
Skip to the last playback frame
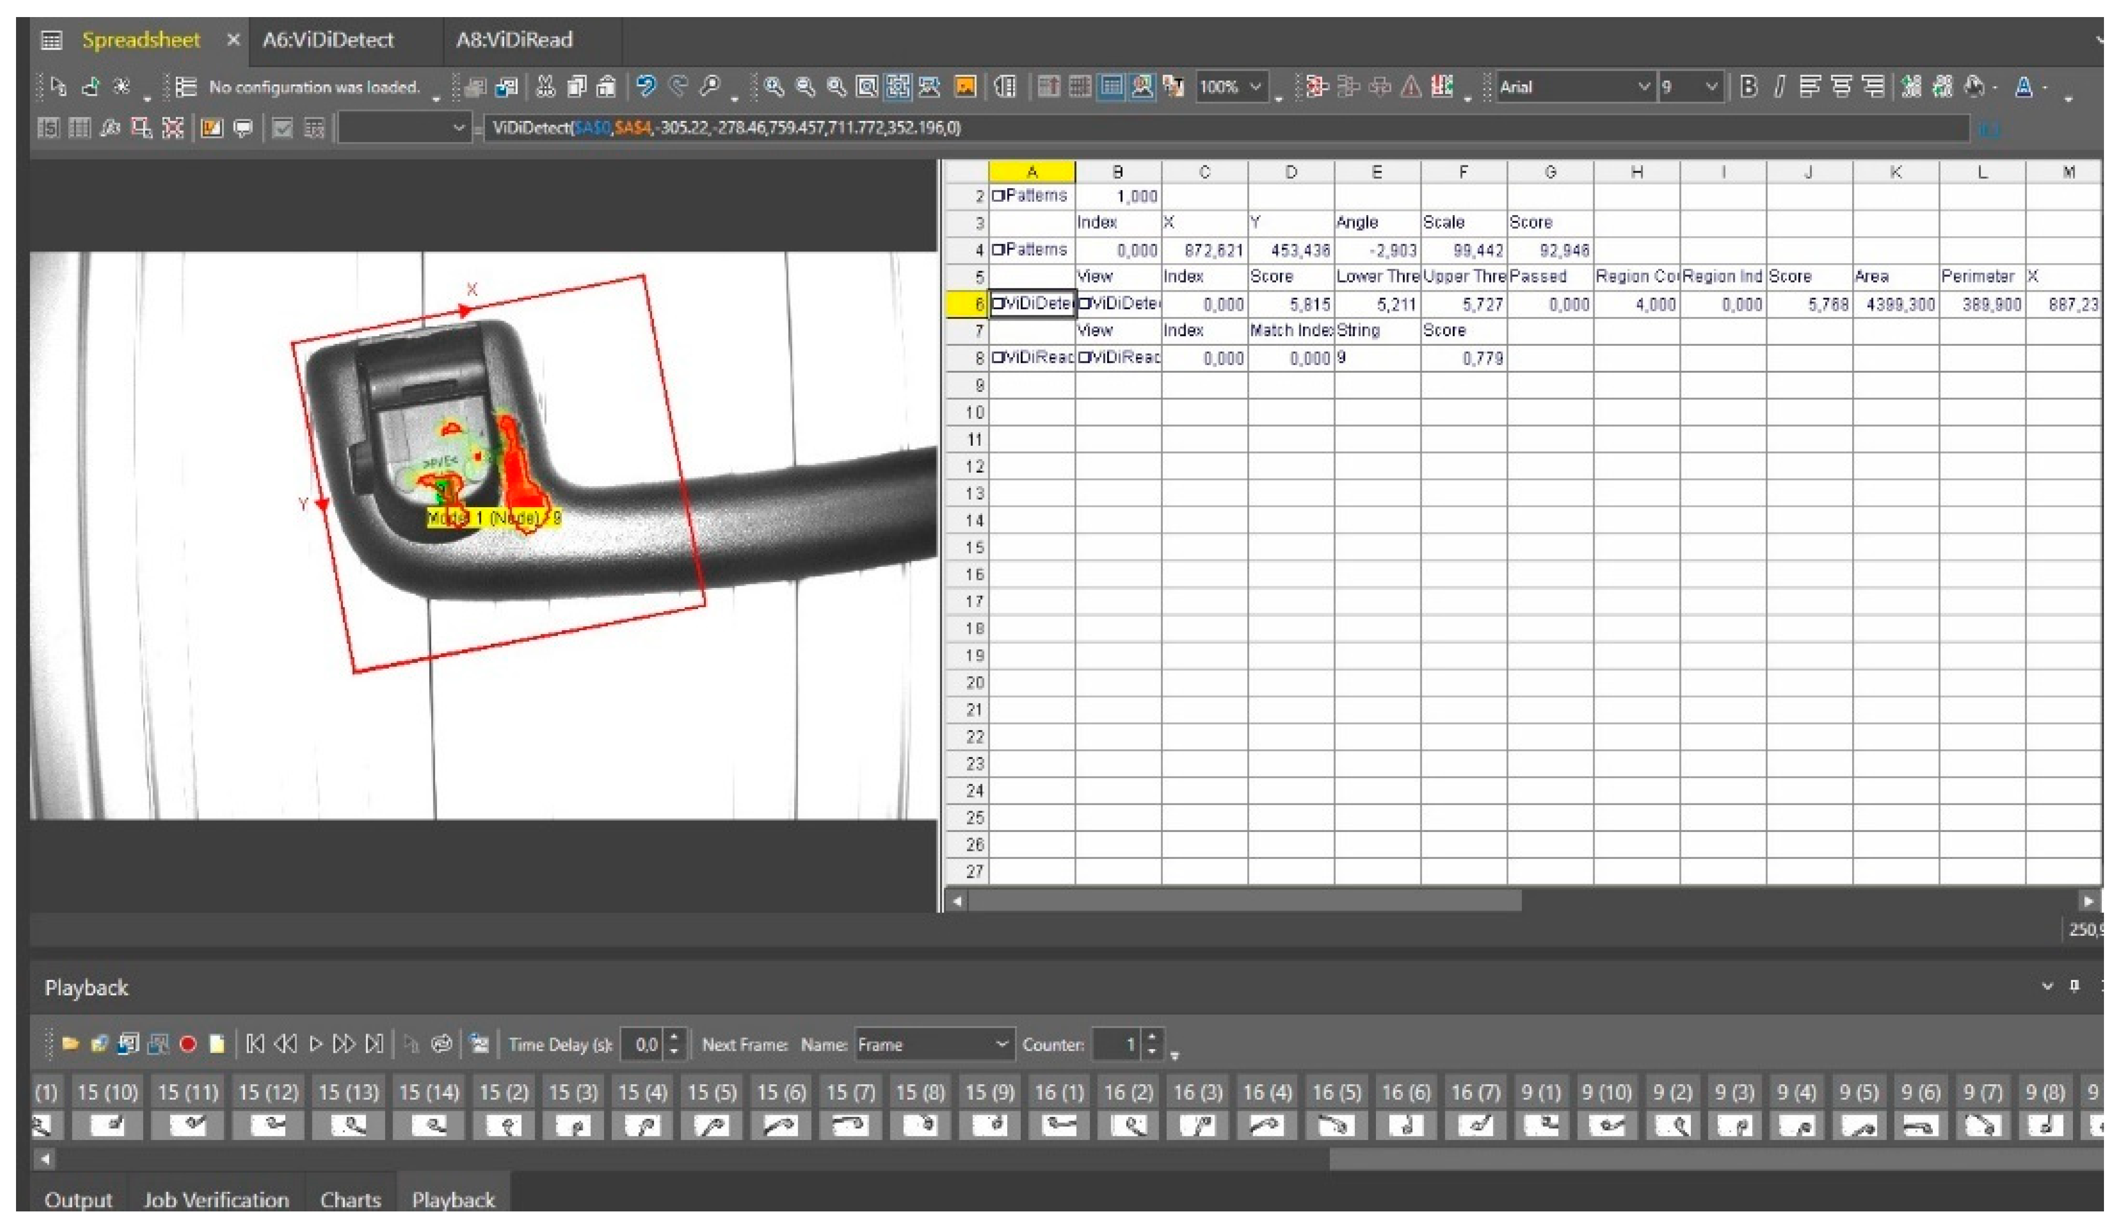tap(374, 1044)
